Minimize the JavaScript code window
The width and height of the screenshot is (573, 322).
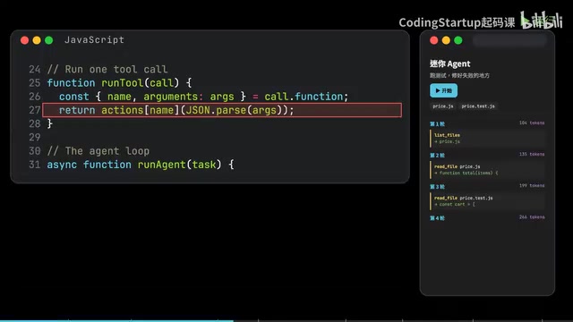click(x=37, y=40)
